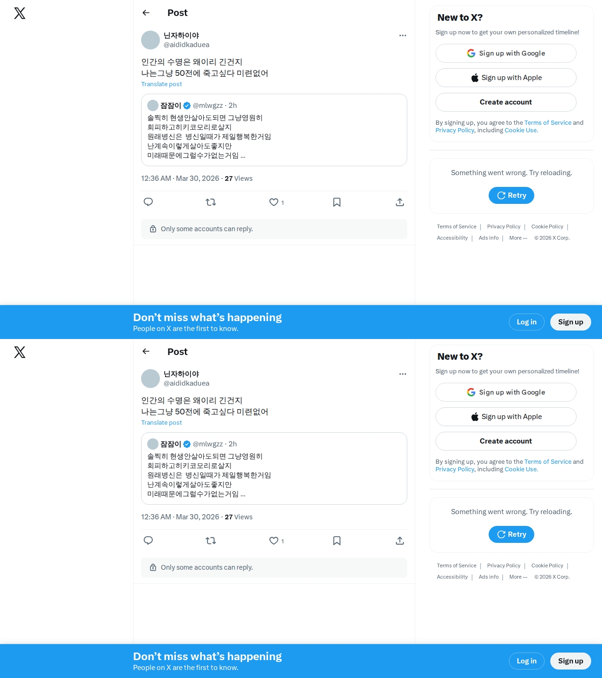Expand the More footer link in the upper sidebar
The height and width of the screenshot is (678, 602).
[518, 238]
